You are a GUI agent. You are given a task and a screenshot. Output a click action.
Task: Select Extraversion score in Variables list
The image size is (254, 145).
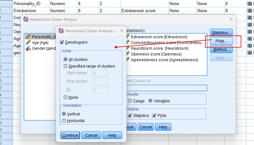pyautogui.click(x=159, y=37)
